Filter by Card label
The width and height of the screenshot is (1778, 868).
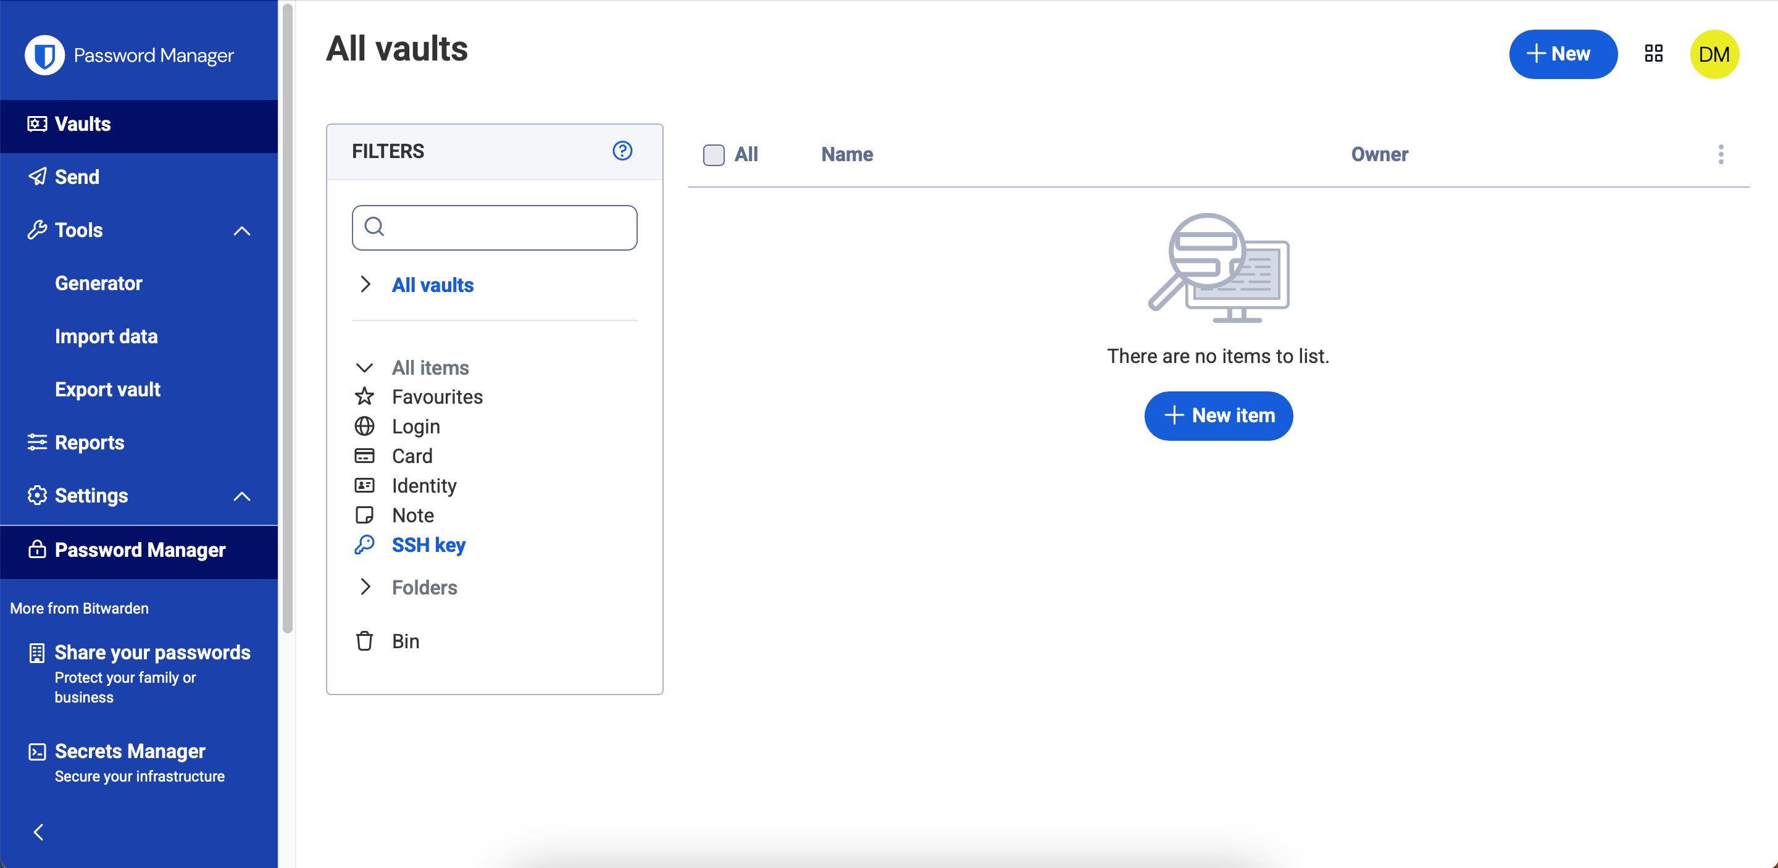click(x=412, y=456)
